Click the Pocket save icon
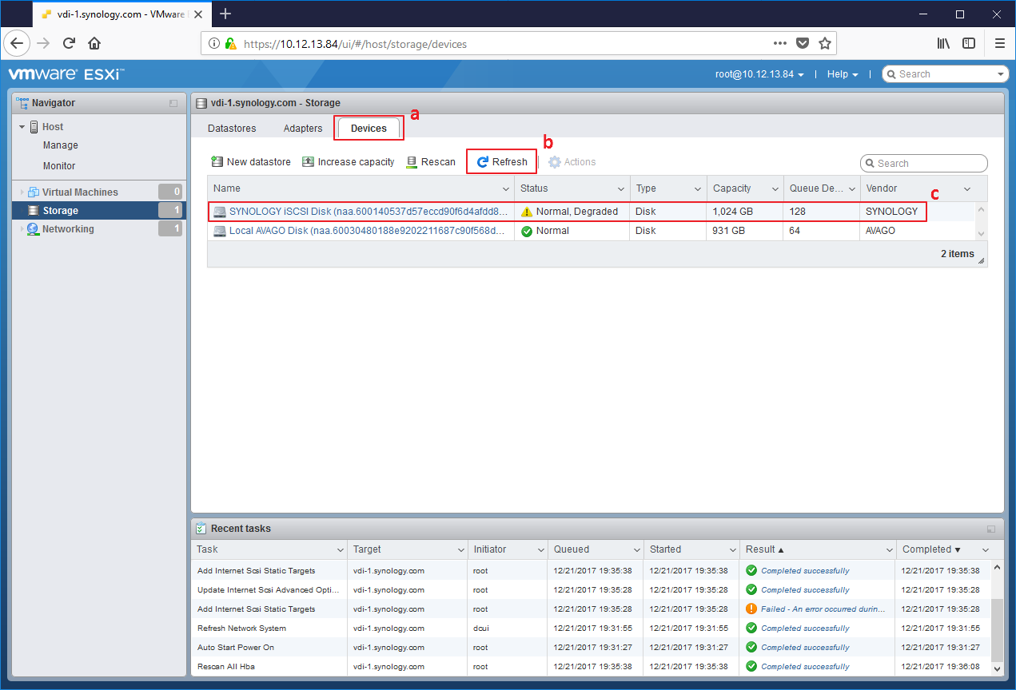 803,44
